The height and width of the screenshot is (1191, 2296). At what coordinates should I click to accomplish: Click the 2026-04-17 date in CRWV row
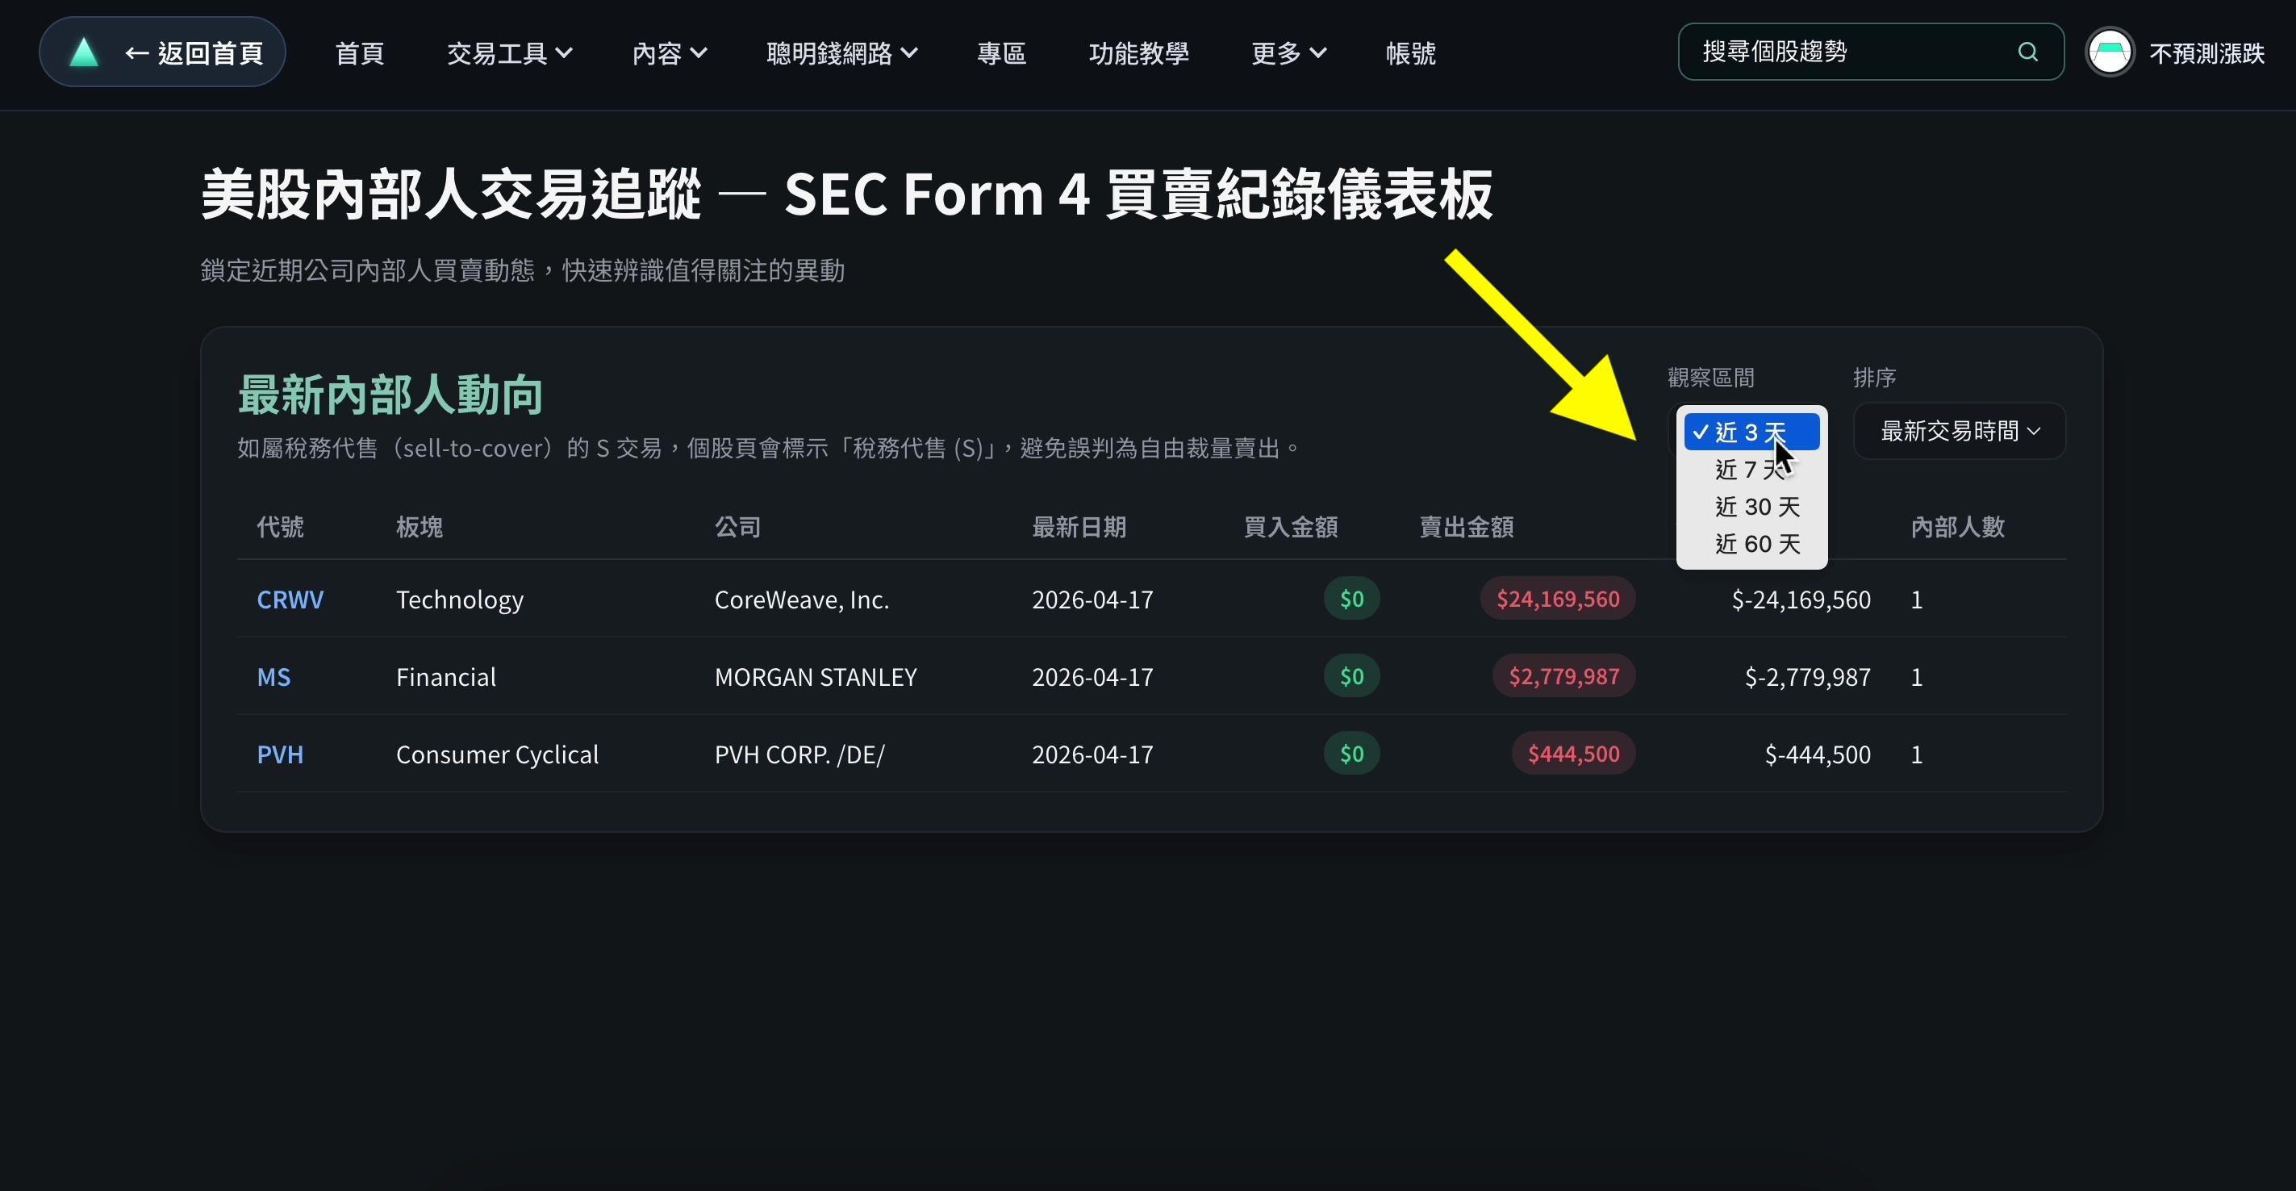[1093, 599]
